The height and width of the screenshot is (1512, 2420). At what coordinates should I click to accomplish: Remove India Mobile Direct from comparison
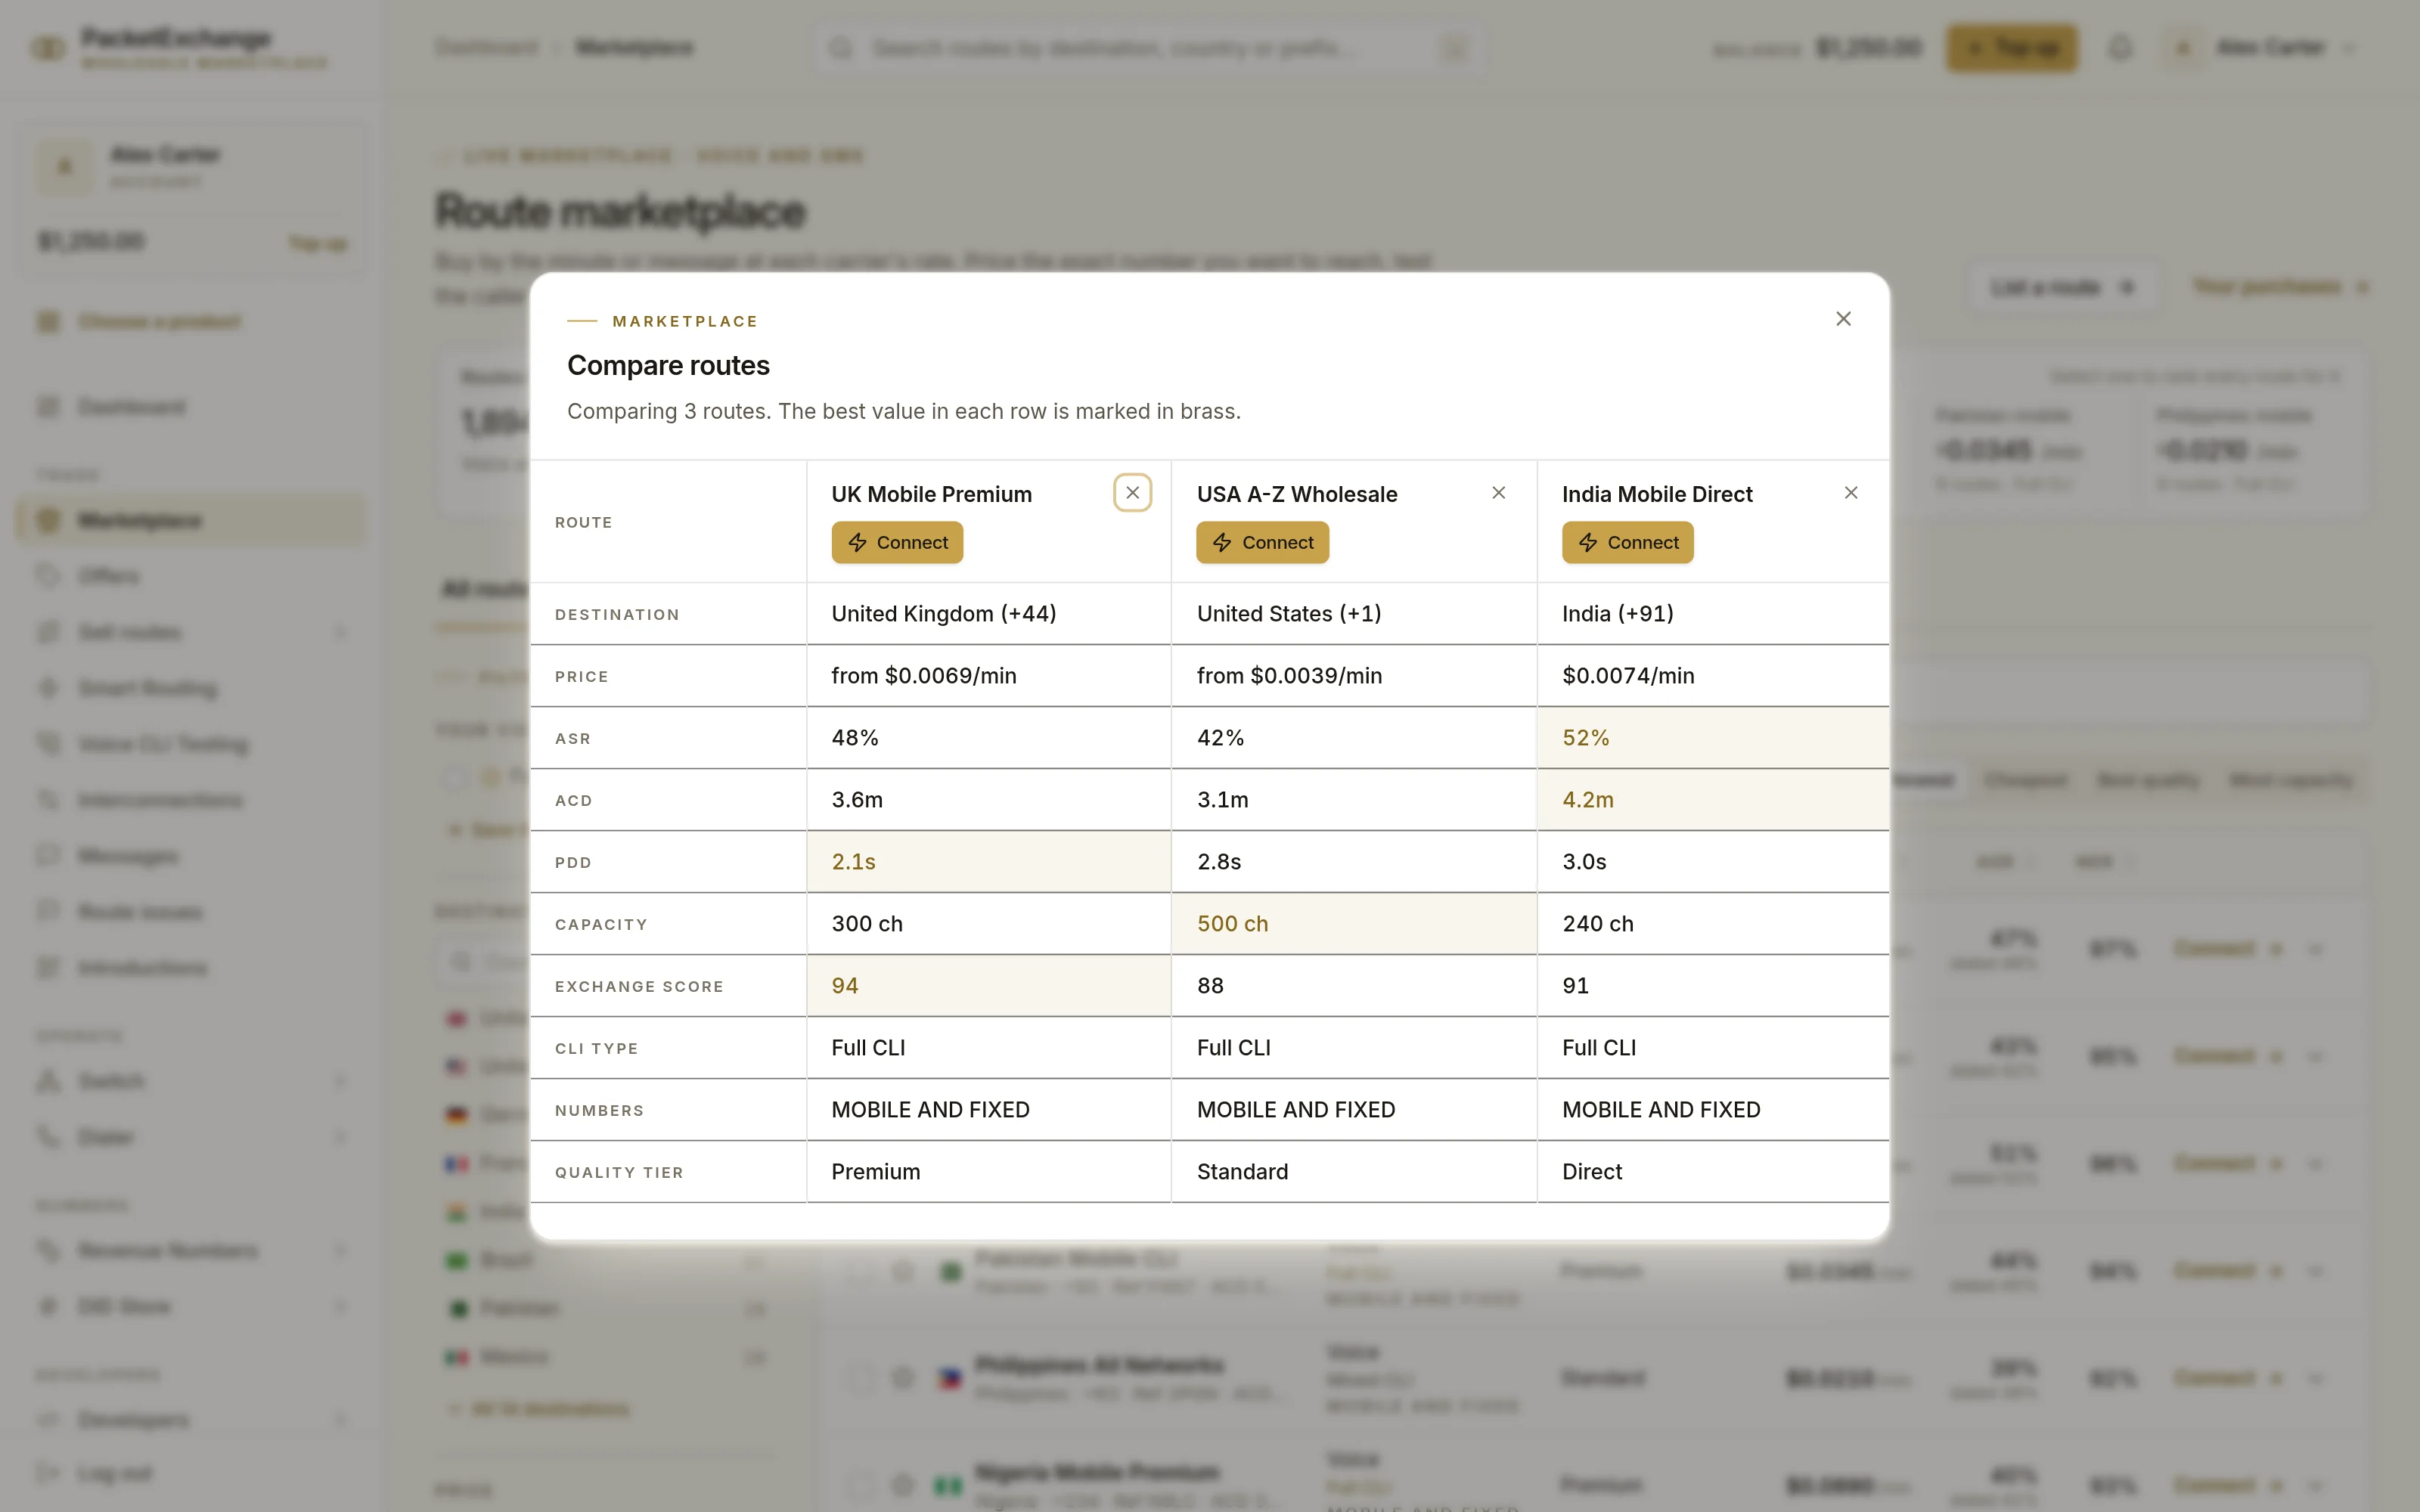click(1851, 492)
